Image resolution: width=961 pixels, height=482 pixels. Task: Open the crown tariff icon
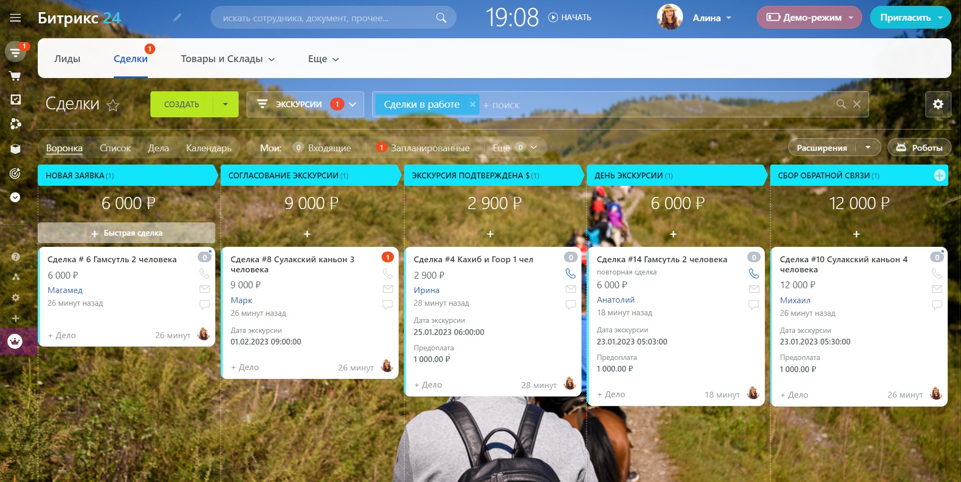pos(15,341)
